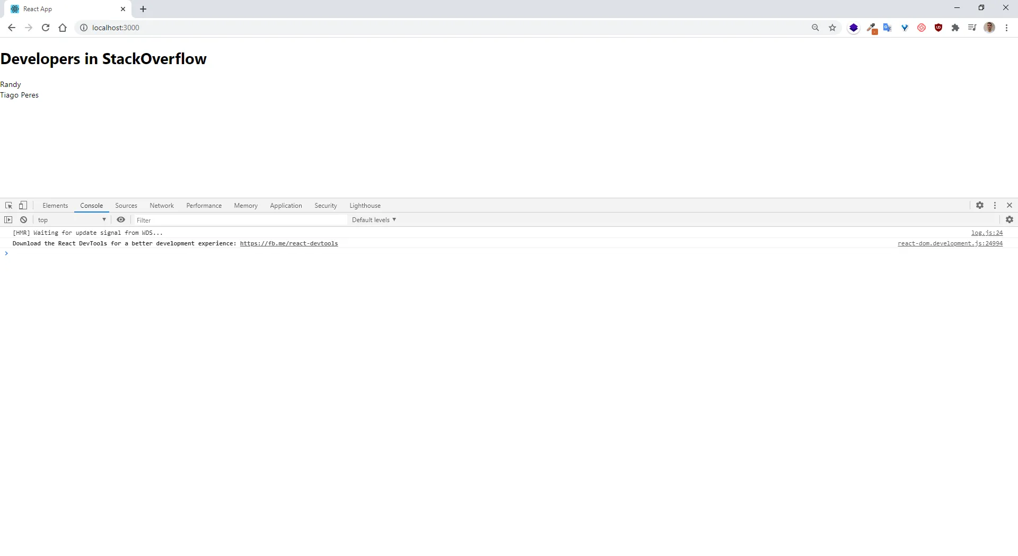1018x556 pixels.
Task: Open the Chrome three-dot menu
Action: (x=1006, y=28)
